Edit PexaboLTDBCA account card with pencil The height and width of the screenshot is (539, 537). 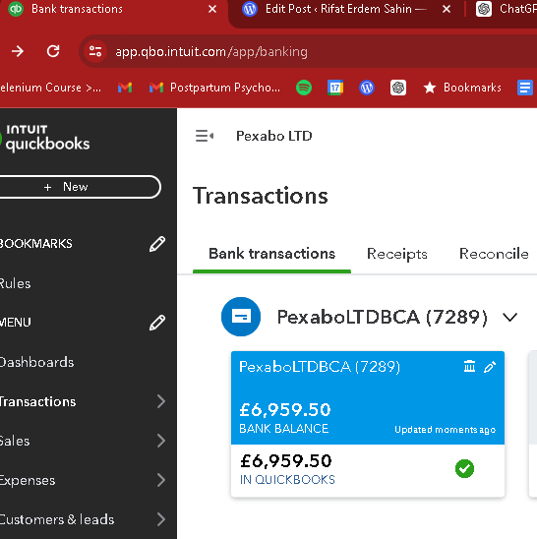click(490, 367)
